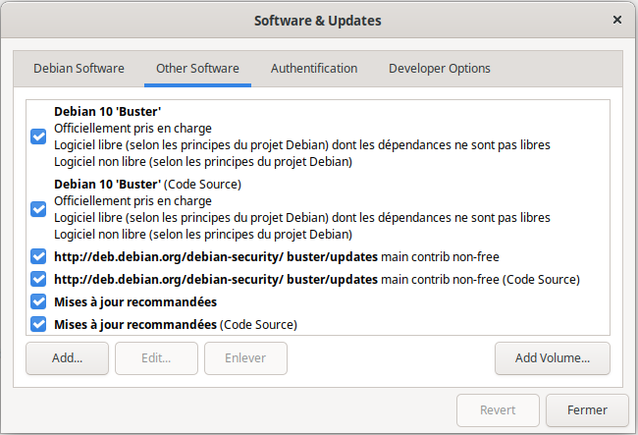This screenshot has width=638, height=435.
Task: Select the Mises à jour recommandées row label
Action: click(x=135, y=301)
